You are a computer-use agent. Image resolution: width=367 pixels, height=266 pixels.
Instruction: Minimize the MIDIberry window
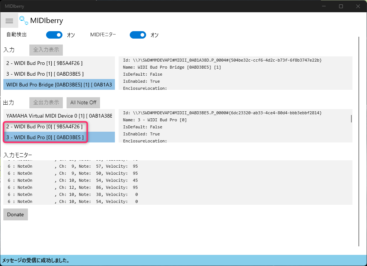point(324,6)
